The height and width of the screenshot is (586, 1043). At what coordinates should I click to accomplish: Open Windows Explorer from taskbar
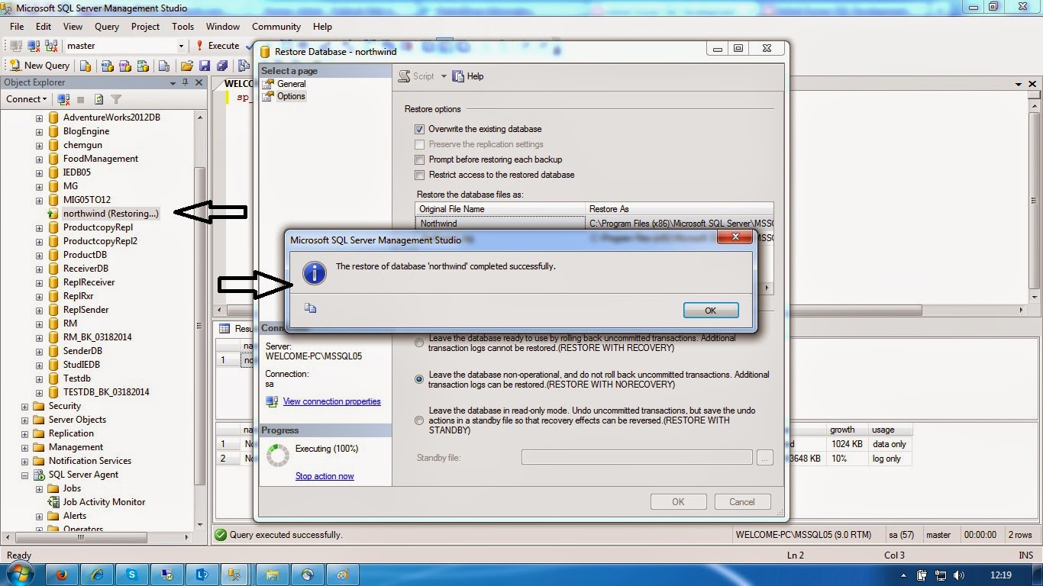(x=273, y=575)
